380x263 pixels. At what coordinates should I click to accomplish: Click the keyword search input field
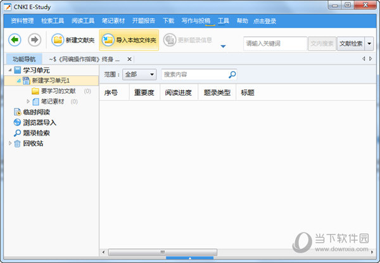[275, 44]
